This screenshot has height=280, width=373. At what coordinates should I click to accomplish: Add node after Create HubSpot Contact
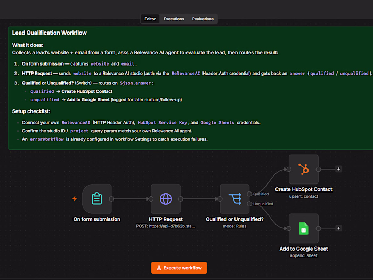pyautogui.click(x=338, y=169)
